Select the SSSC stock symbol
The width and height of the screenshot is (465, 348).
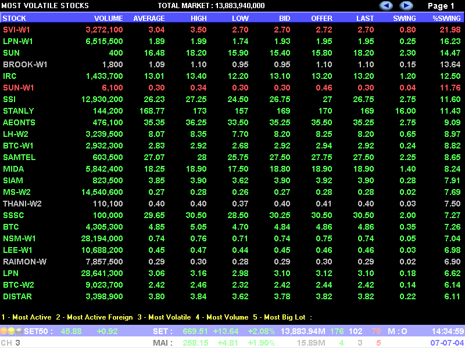tap(13, 215)
